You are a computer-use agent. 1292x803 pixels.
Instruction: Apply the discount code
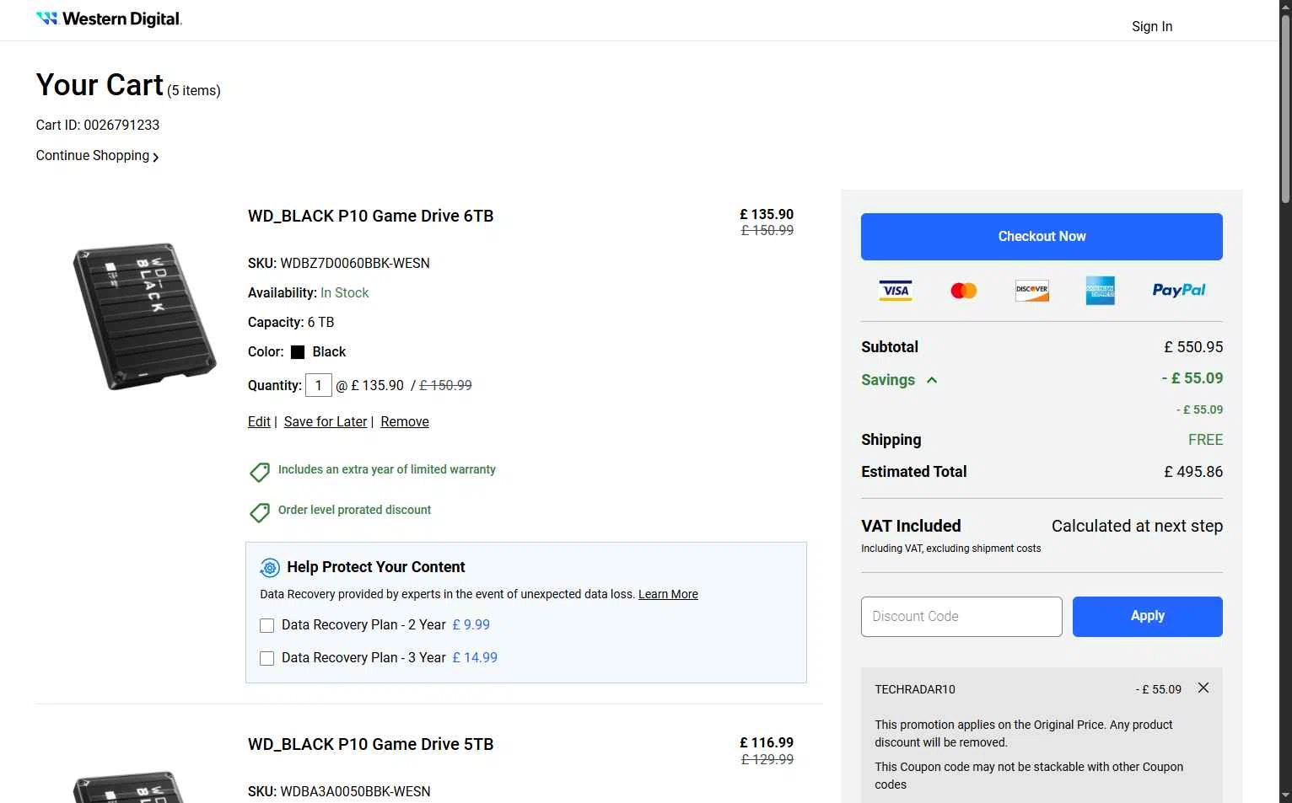click(1147, 617)
